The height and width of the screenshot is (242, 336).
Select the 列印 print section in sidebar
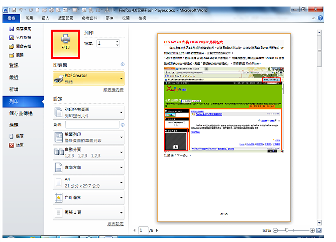[23, 102]
